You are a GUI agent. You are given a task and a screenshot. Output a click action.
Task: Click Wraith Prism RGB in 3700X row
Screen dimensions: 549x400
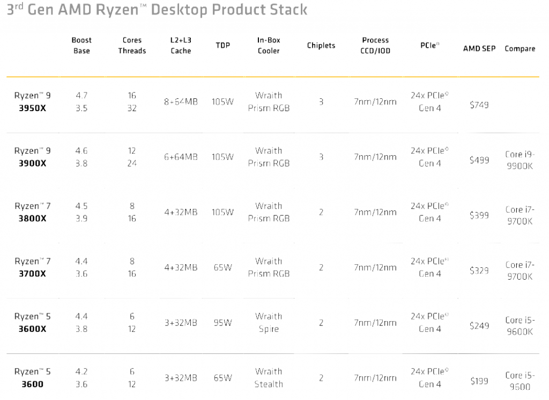[x=269, y=267]
